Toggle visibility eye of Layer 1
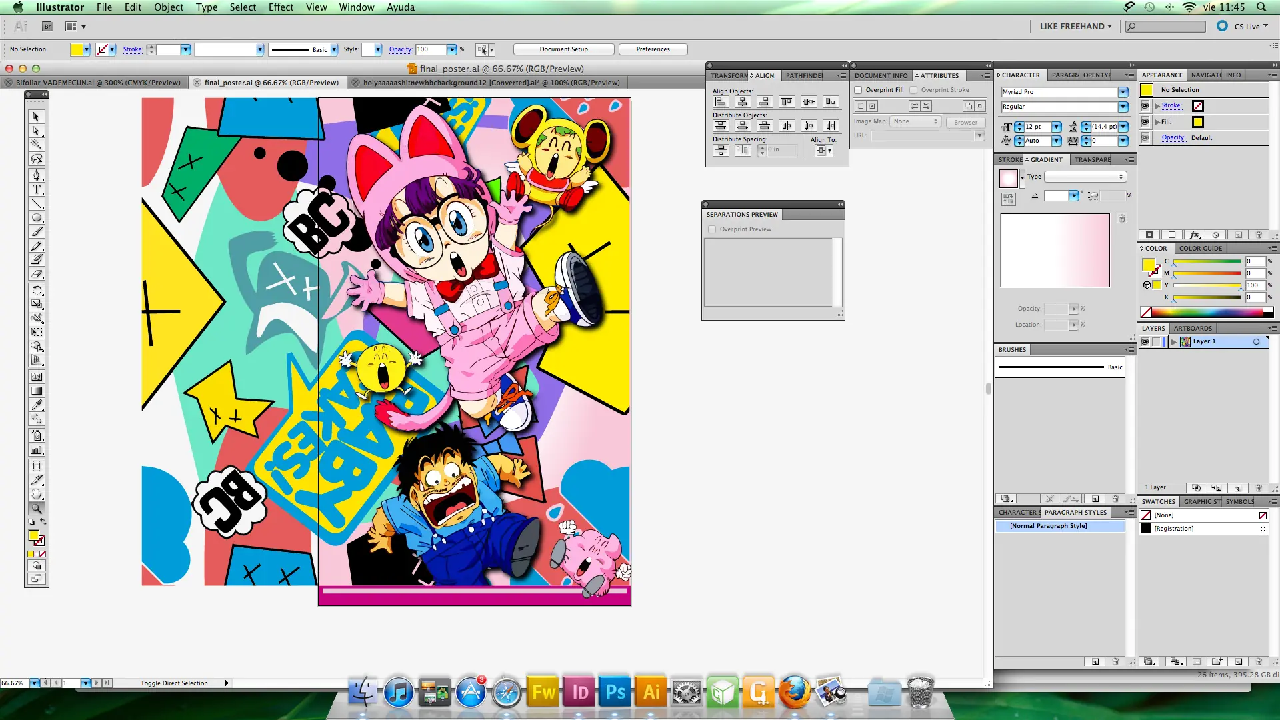The width and height of the screenshot is (1280, 720). point(1145,341)
